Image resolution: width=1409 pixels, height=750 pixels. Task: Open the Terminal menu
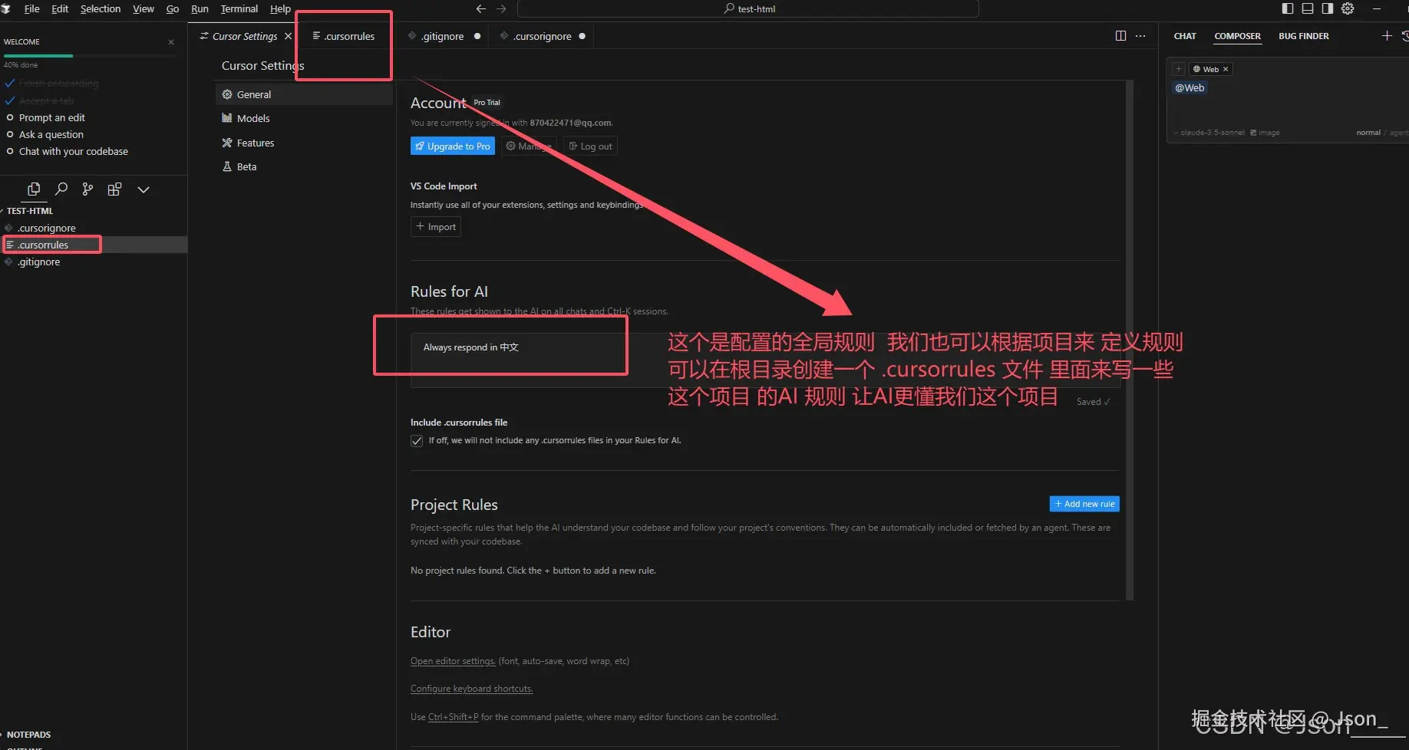pos(239,8)
